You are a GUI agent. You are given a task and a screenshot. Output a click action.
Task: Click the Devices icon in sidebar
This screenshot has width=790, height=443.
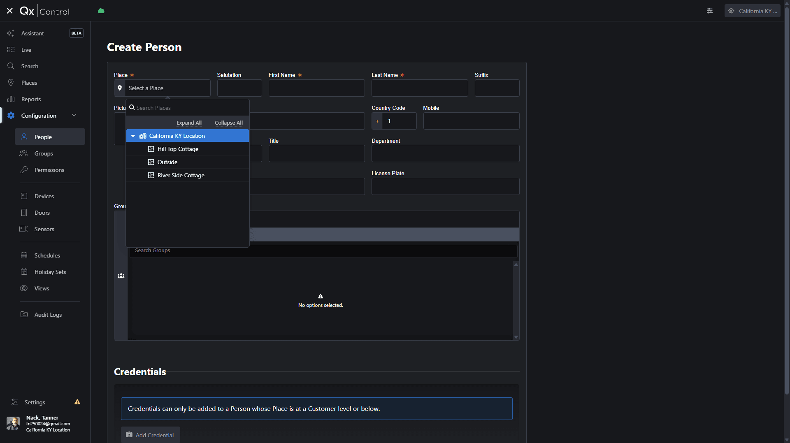24,196
